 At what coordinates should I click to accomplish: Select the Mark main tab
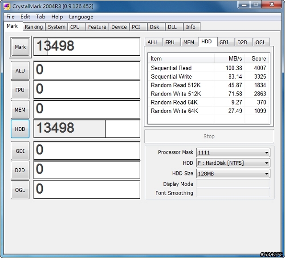pyautogui.click(x=12, y=26)
